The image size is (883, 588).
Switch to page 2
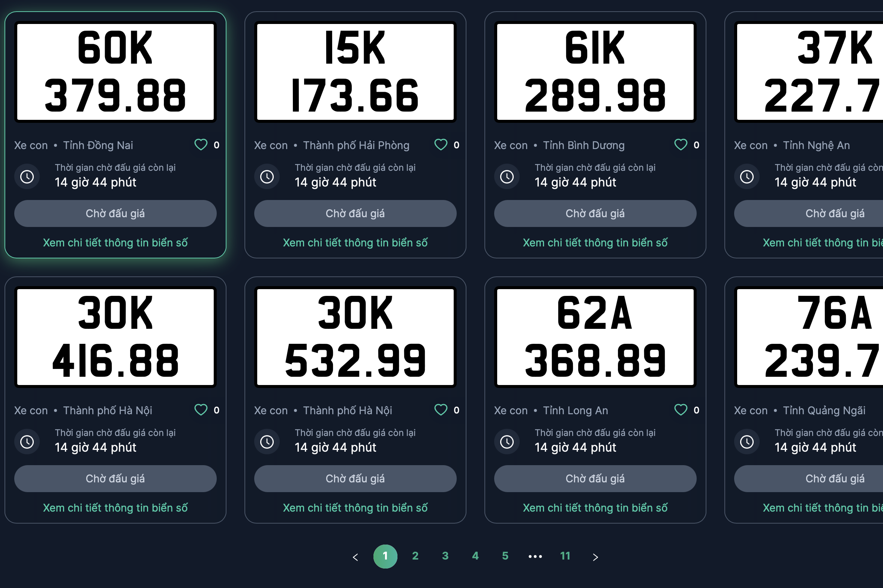pos(415,556)
